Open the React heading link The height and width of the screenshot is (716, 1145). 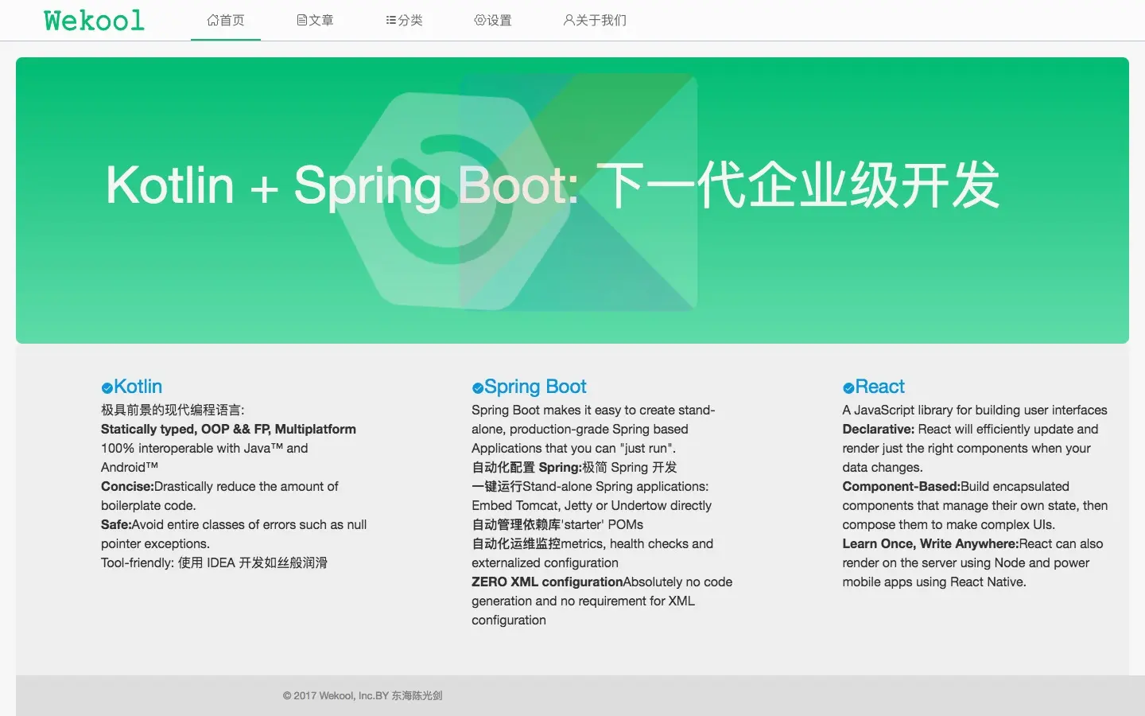(x=879, y=387)
